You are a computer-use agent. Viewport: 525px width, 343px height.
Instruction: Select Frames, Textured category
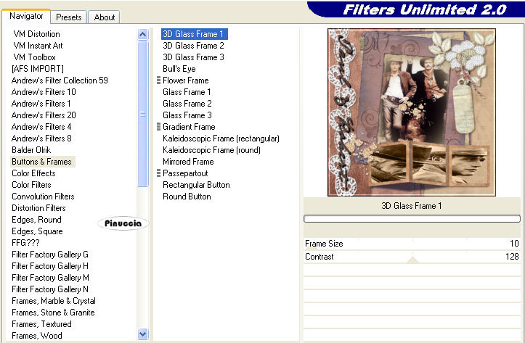tap(41, 324)
